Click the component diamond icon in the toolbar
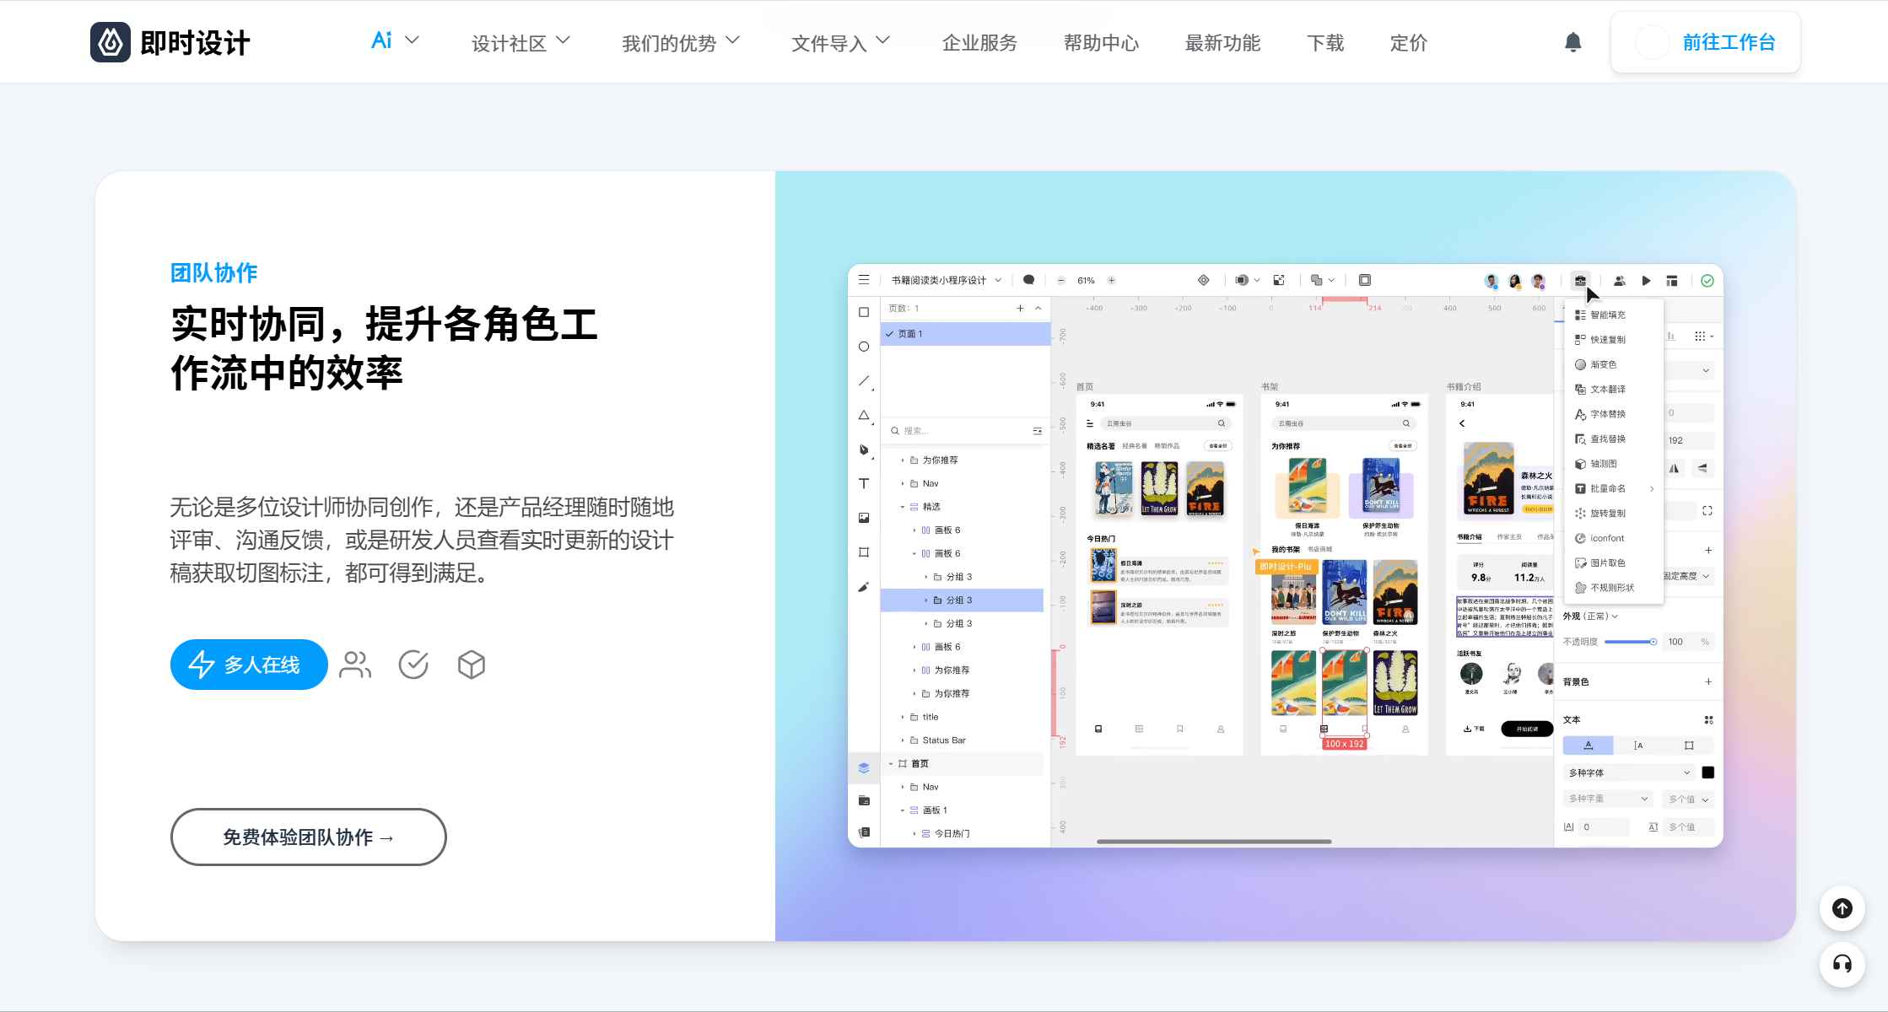This screenshot has height=1012, width=1888. pyautogui.click(x=1204, y=280)
